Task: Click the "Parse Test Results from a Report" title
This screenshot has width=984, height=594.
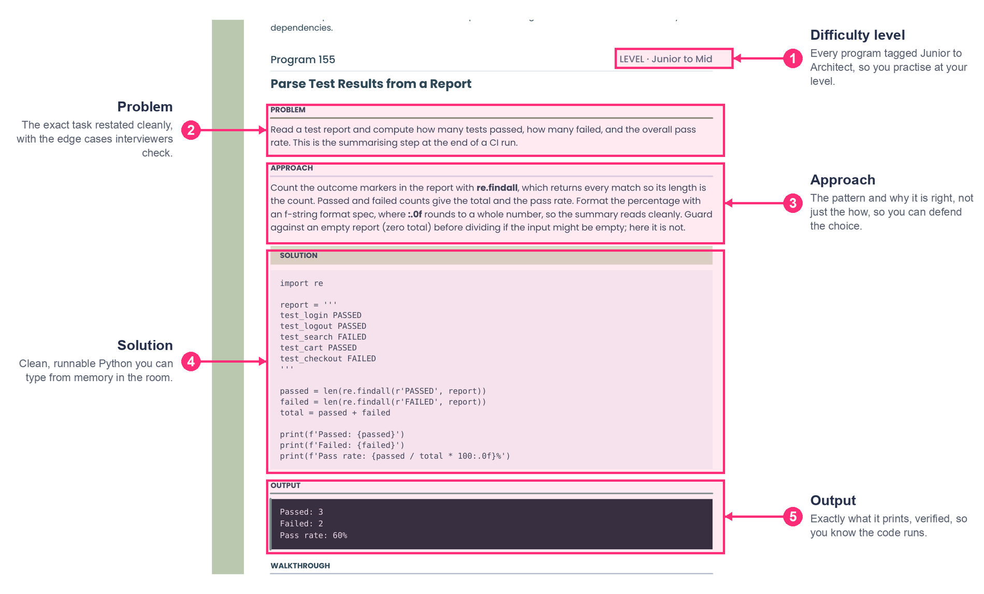Action: [x=371, y=84]
